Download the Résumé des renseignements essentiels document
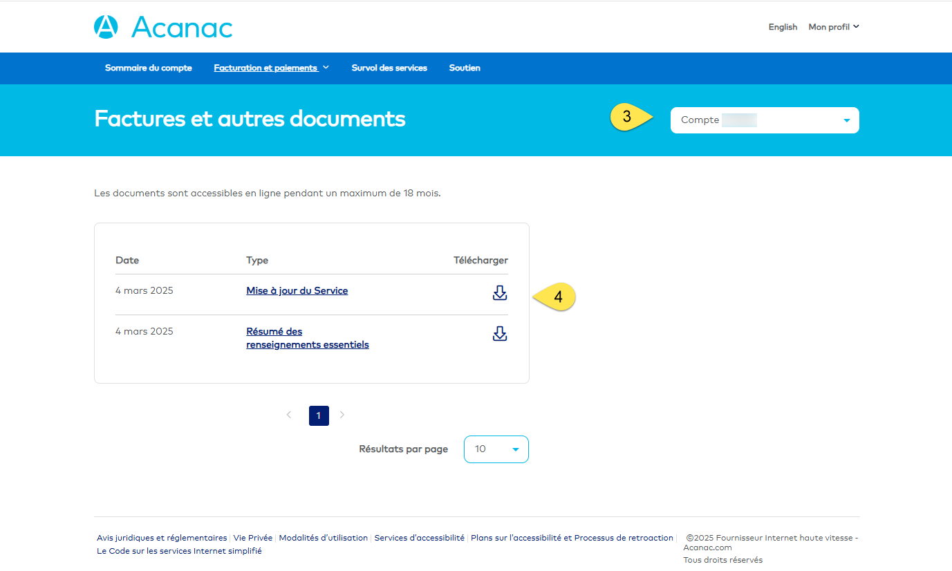 500,334
